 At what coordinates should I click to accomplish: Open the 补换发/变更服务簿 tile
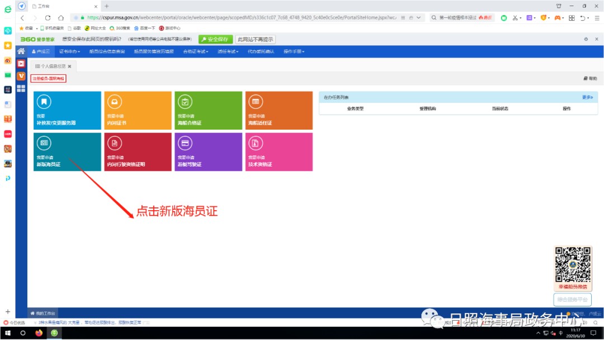67,111
